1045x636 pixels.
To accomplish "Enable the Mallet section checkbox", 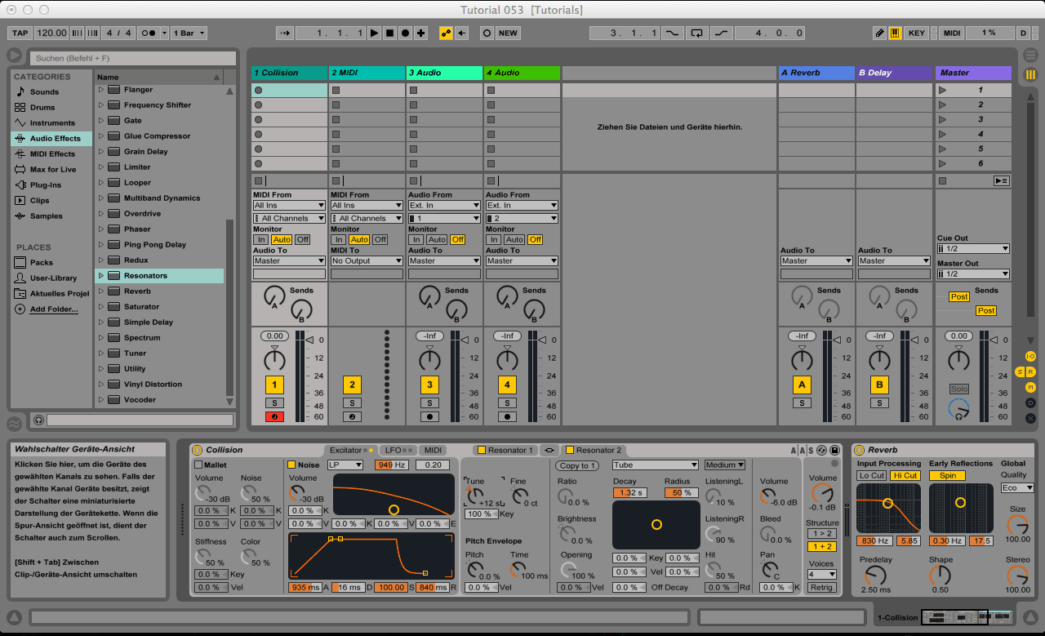I will pyautogui.click(x=198, y=465).
